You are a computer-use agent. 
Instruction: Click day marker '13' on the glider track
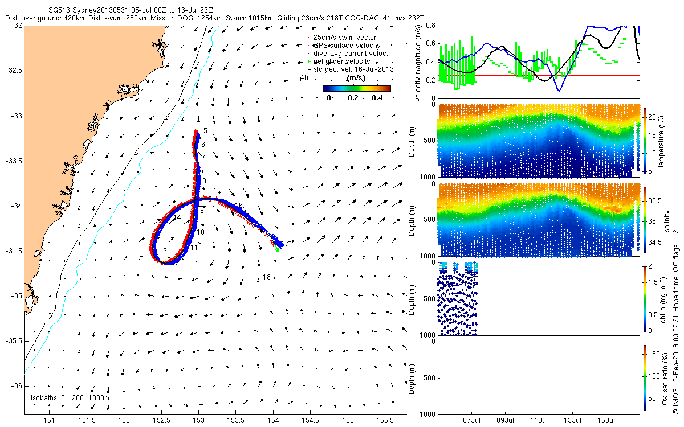tap(163, 251)
